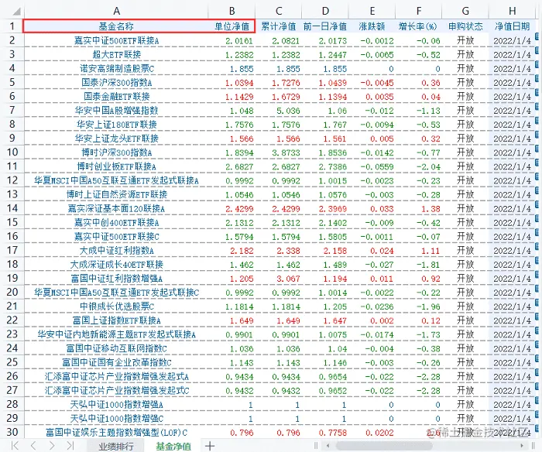542x452 pixels.
Task: Add a new sheet with plus button
Action: [x=210, y=446]
